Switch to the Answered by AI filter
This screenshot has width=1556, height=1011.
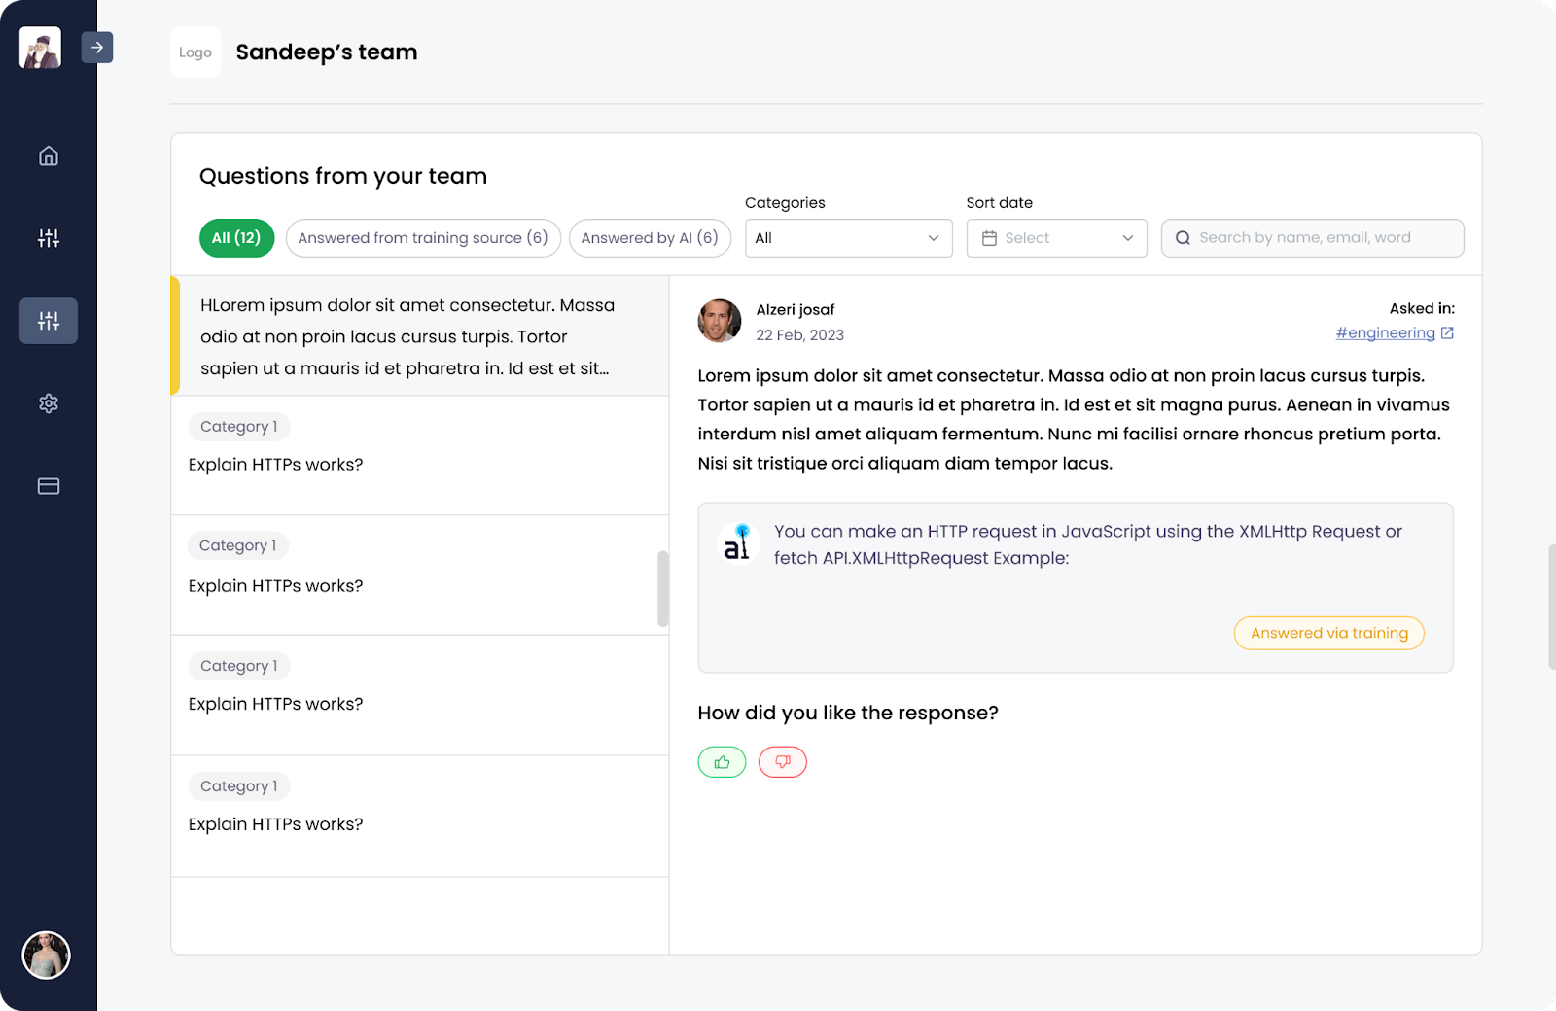tap(650, 237)
